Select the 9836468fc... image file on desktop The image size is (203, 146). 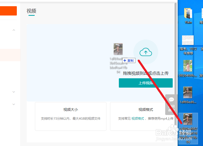point(188,69)
